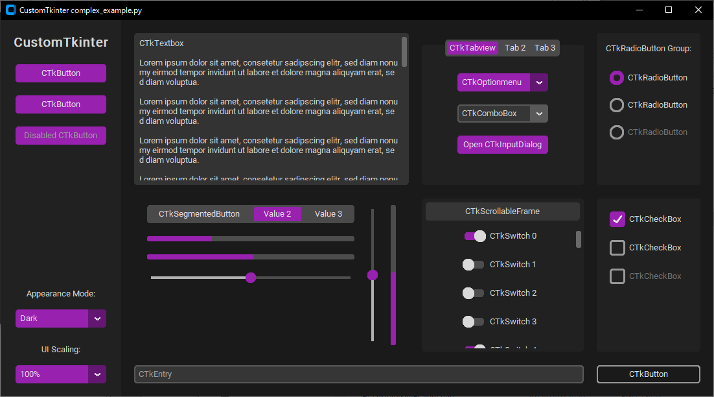Click the Appearance Mode label
This screenshot has width=714, height=397.
coord(60,294)
